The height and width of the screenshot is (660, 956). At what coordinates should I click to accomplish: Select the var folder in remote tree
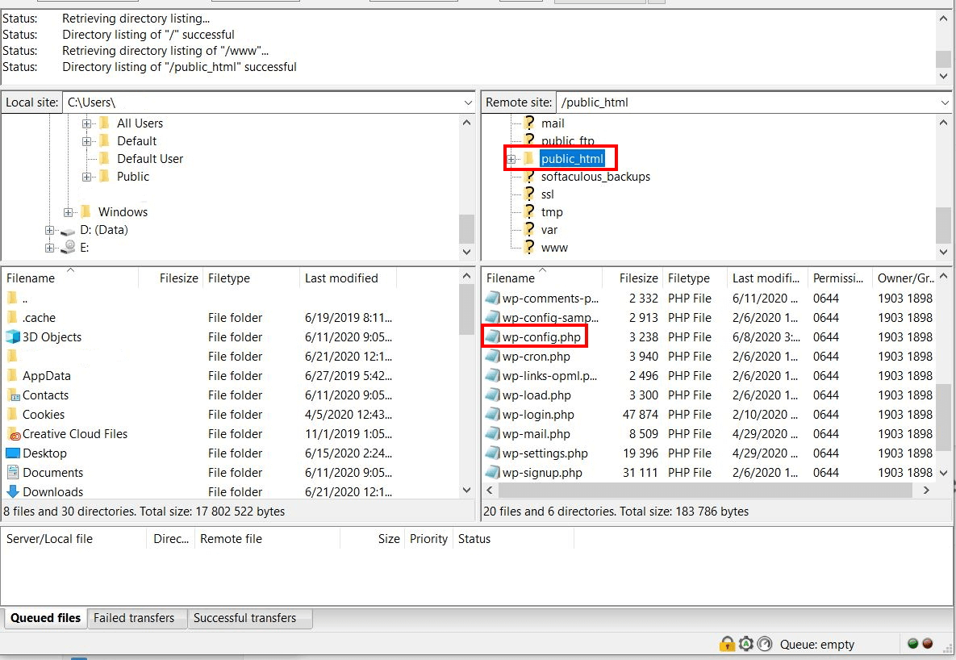click(549, 230)
